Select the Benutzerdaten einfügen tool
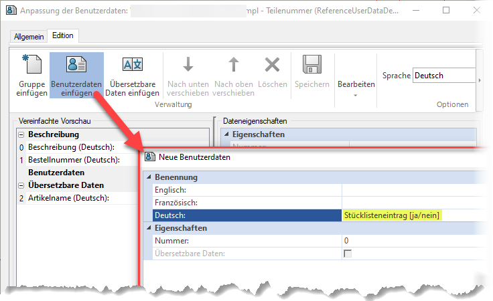This screenshot has width=493, height=301. (x=76, y=66)
